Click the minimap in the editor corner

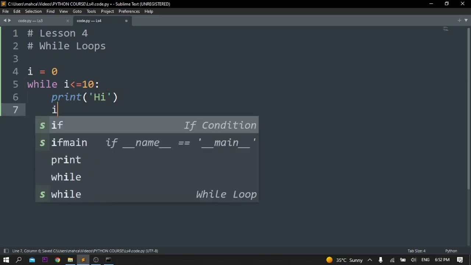click(x=446, y=29)
